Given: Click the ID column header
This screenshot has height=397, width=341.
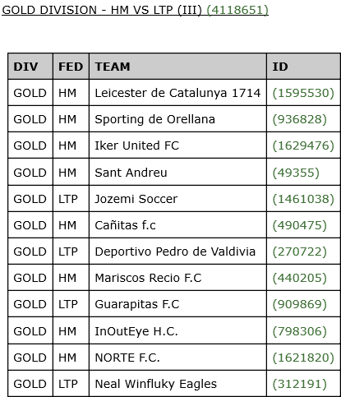Looking at the screenshot, I should (303, 67).
